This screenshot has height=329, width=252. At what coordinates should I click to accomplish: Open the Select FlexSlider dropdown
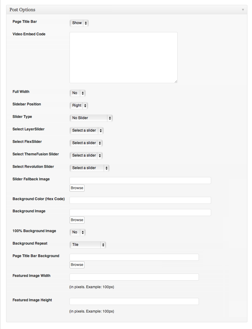[86, 143]
